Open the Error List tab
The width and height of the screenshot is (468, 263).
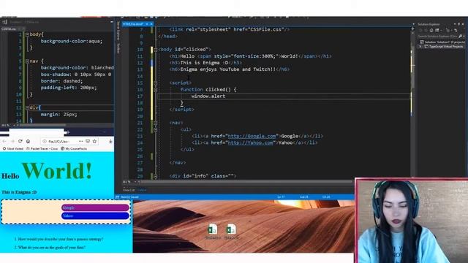pos(129,190)
